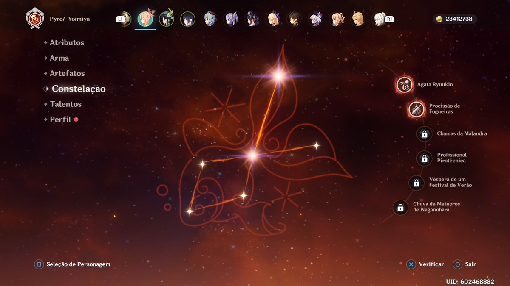510x286 pixels.
Task: Select the dark purple-haired avatar after Venti
Action: (x=187, y=19)
